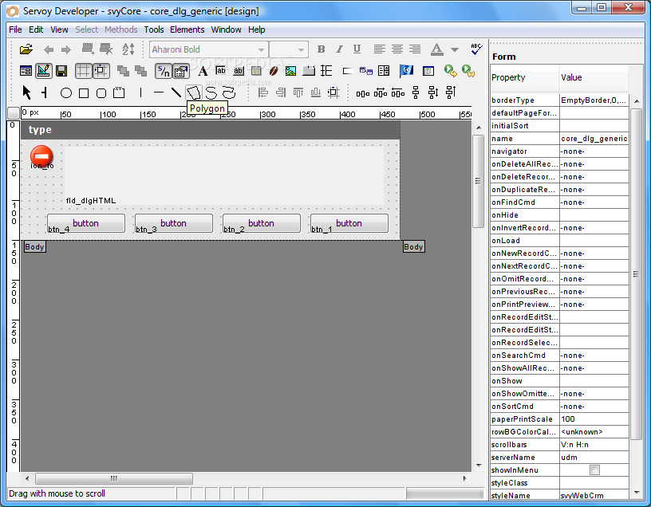Select the btn_3 button on form

(174, 223)
